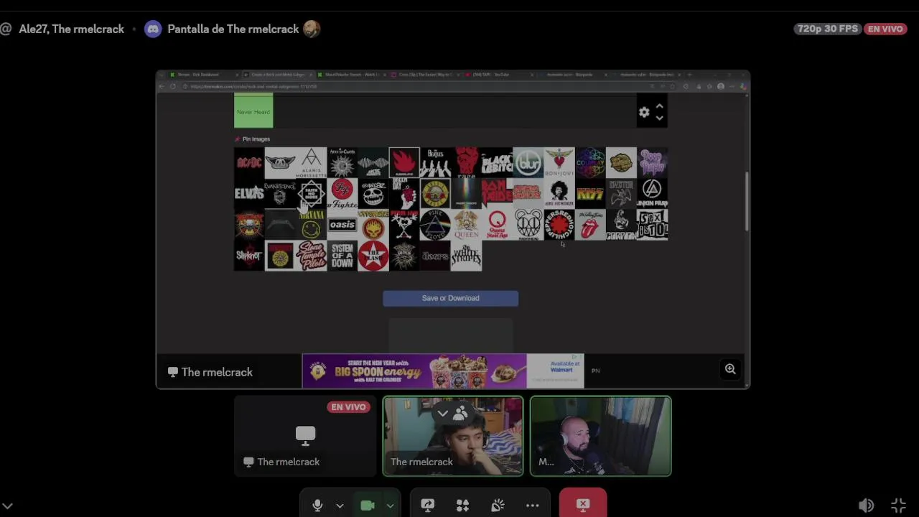Open the camera options arrow
Image resolution: width=919 pixels, height=517 pixels.
[390, 506]
